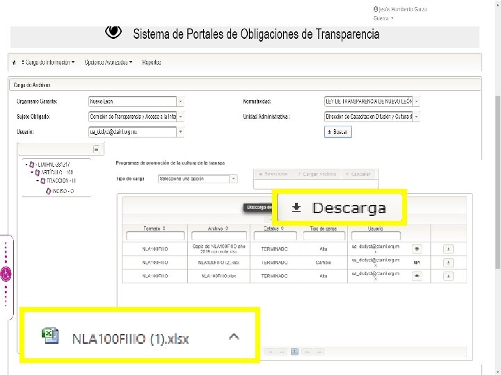Expand the Normatividad dropdown
Viewport: 501px width, 375px height.
tap(416, 101)
